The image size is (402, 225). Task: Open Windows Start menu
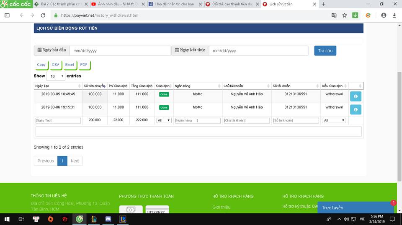(7, 219)
